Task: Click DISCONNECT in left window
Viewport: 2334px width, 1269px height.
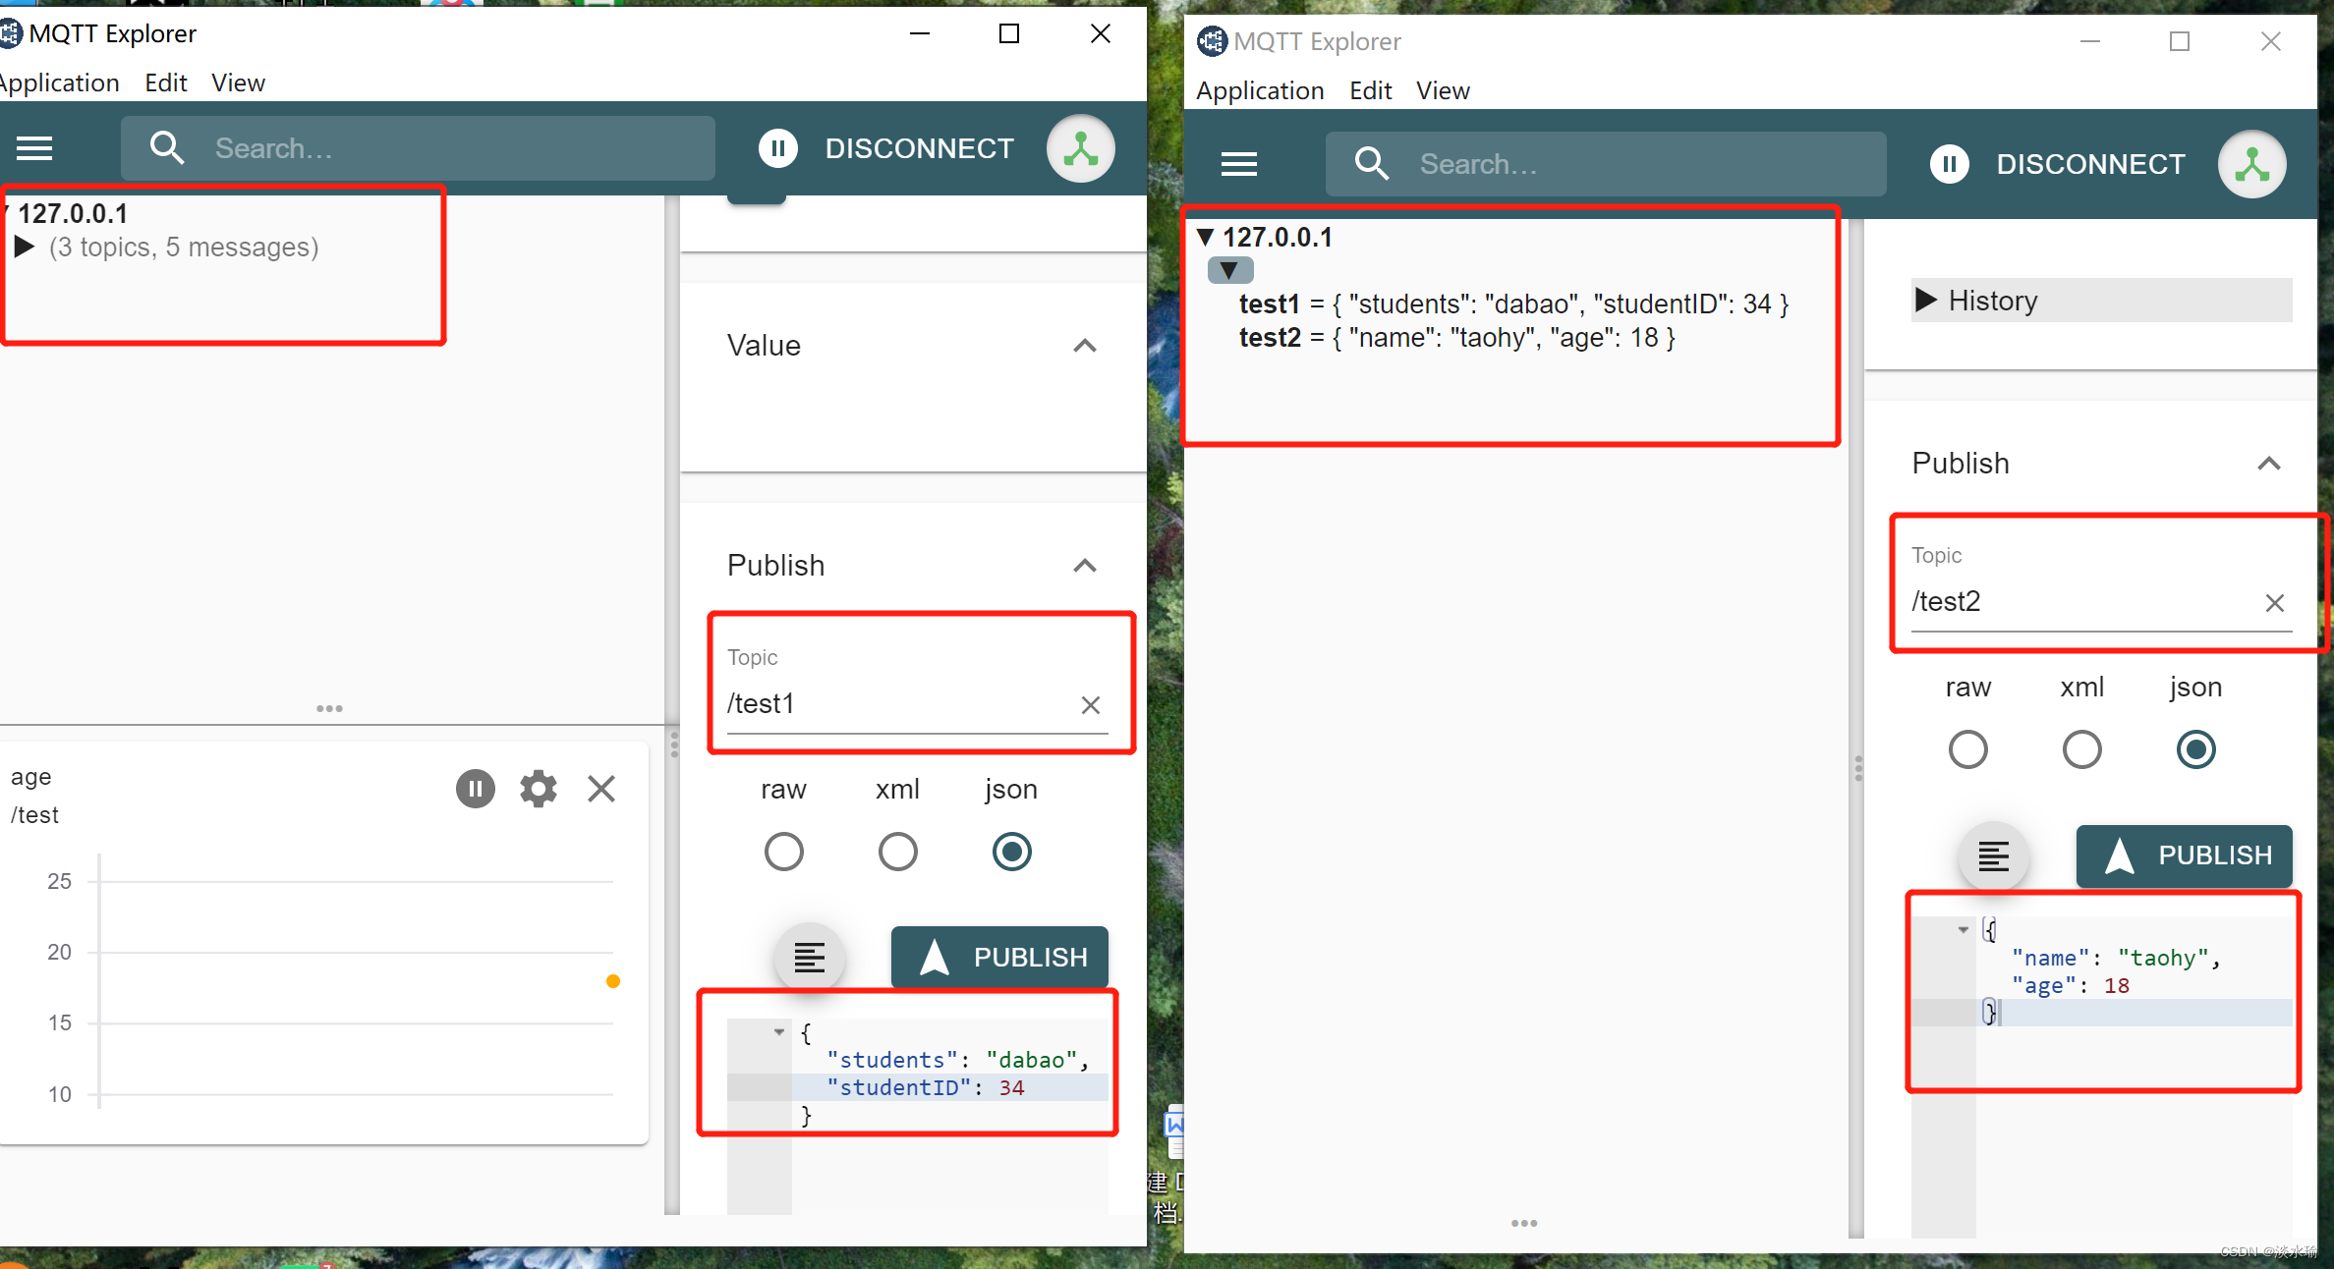Action: (x=919, y=148)
